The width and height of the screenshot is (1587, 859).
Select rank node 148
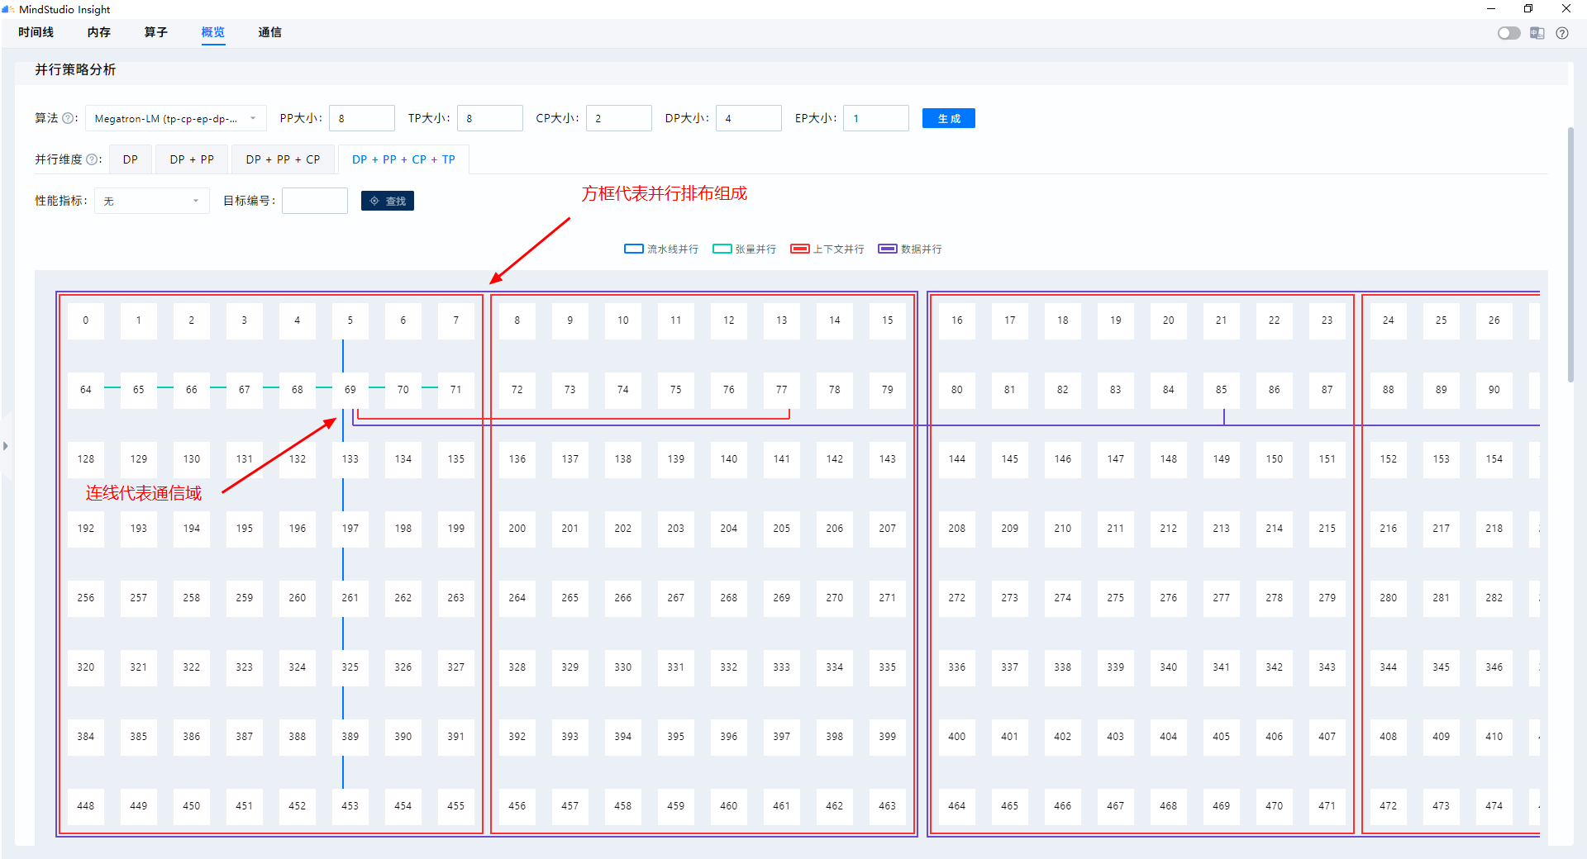[x=1169, y=459]
